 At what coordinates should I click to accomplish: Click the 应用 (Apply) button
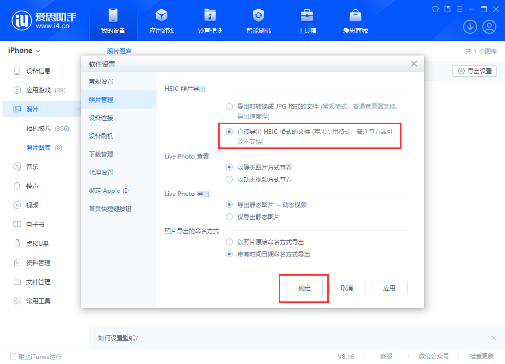pos(389,288)
